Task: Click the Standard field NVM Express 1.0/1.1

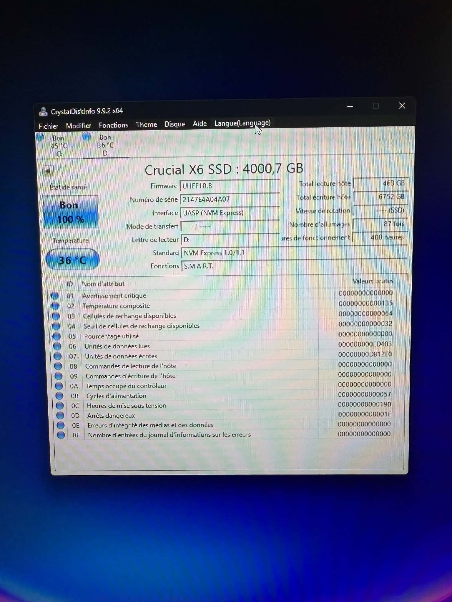Action: [294, 253]
